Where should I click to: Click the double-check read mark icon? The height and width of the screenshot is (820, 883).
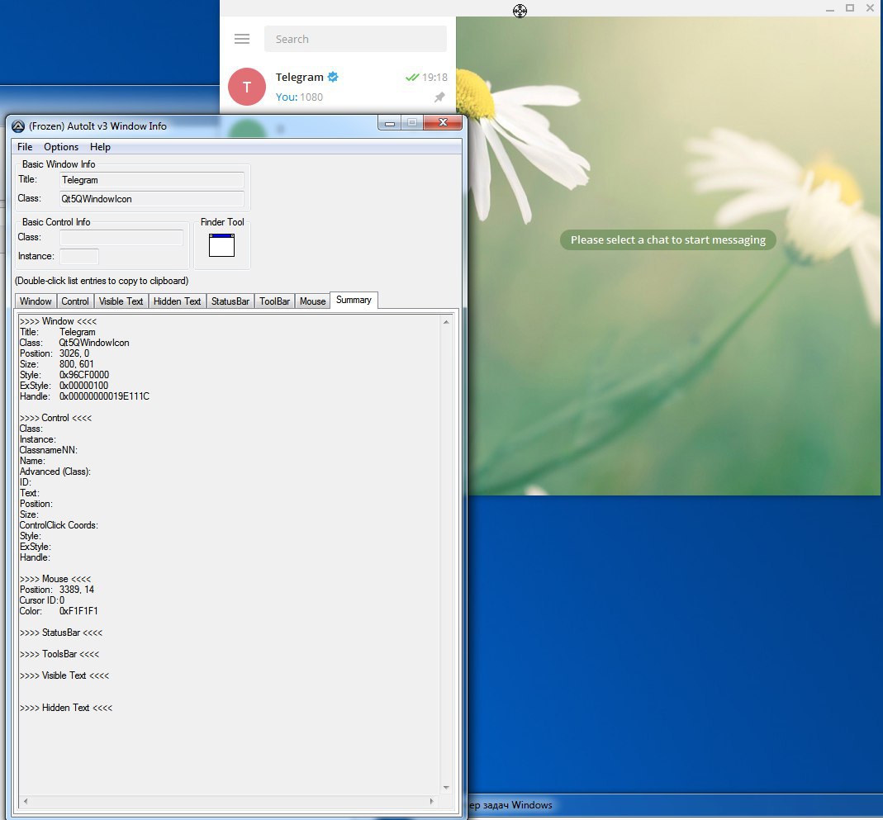point(412,77)
